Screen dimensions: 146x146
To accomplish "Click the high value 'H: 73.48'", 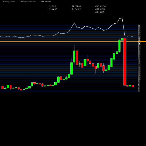I will 77,6.
